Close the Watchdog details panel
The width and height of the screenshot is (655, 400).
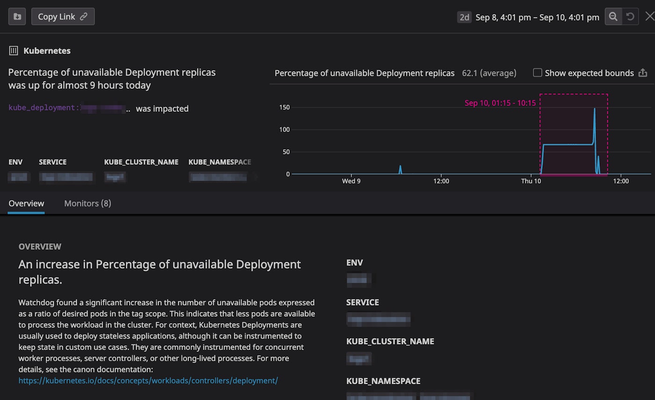650,16
